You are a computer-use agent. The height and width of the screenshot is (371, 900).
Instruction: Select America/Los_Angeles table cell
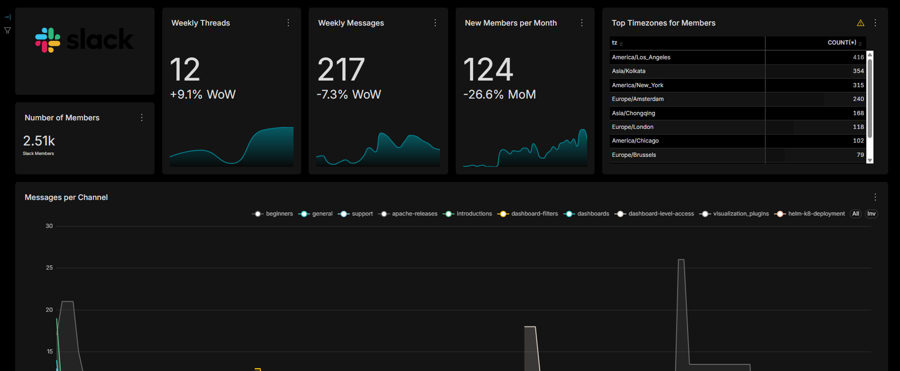click(x=688, y=57)
